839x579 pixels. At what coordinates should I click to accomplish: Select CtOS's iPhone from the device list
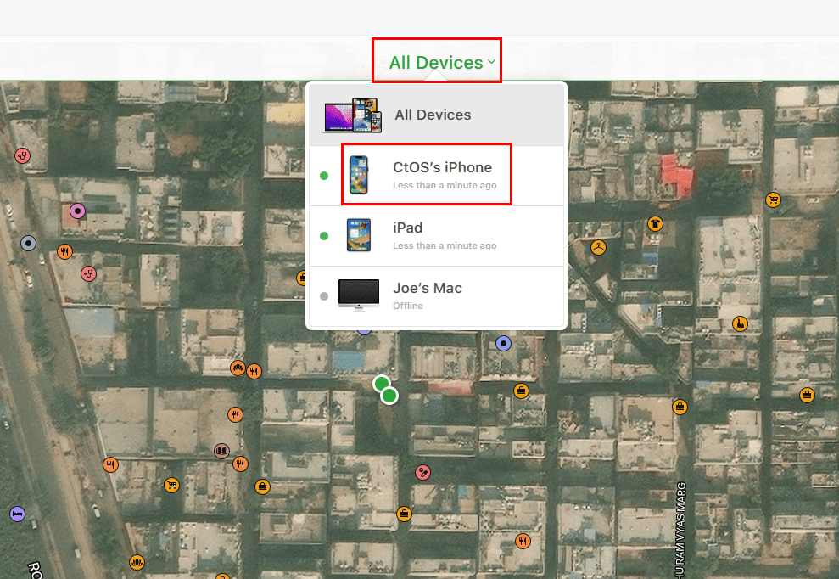(x=437, y=176)
